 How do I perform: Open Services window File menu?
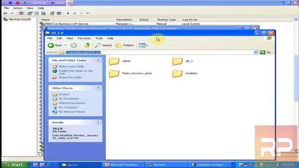click(7, 8)
